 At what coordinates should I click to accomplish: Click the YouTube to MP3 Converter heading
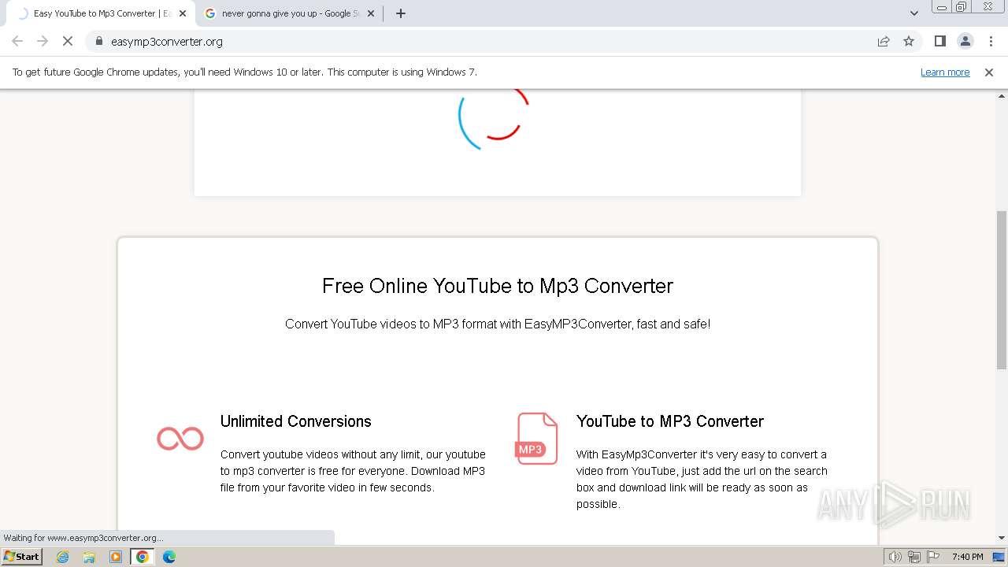670,421
